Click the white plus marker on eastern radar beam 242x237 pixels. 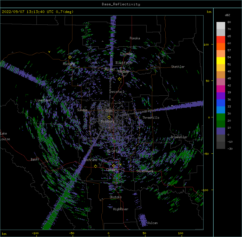pyautogui.click(x=172, y=106)
